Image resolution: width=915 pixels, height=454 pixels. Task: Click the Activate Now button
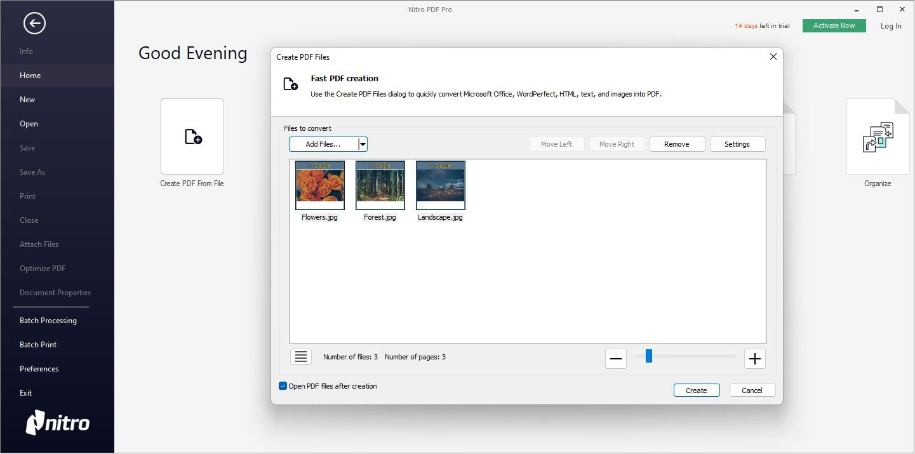[x=834, y=25]
